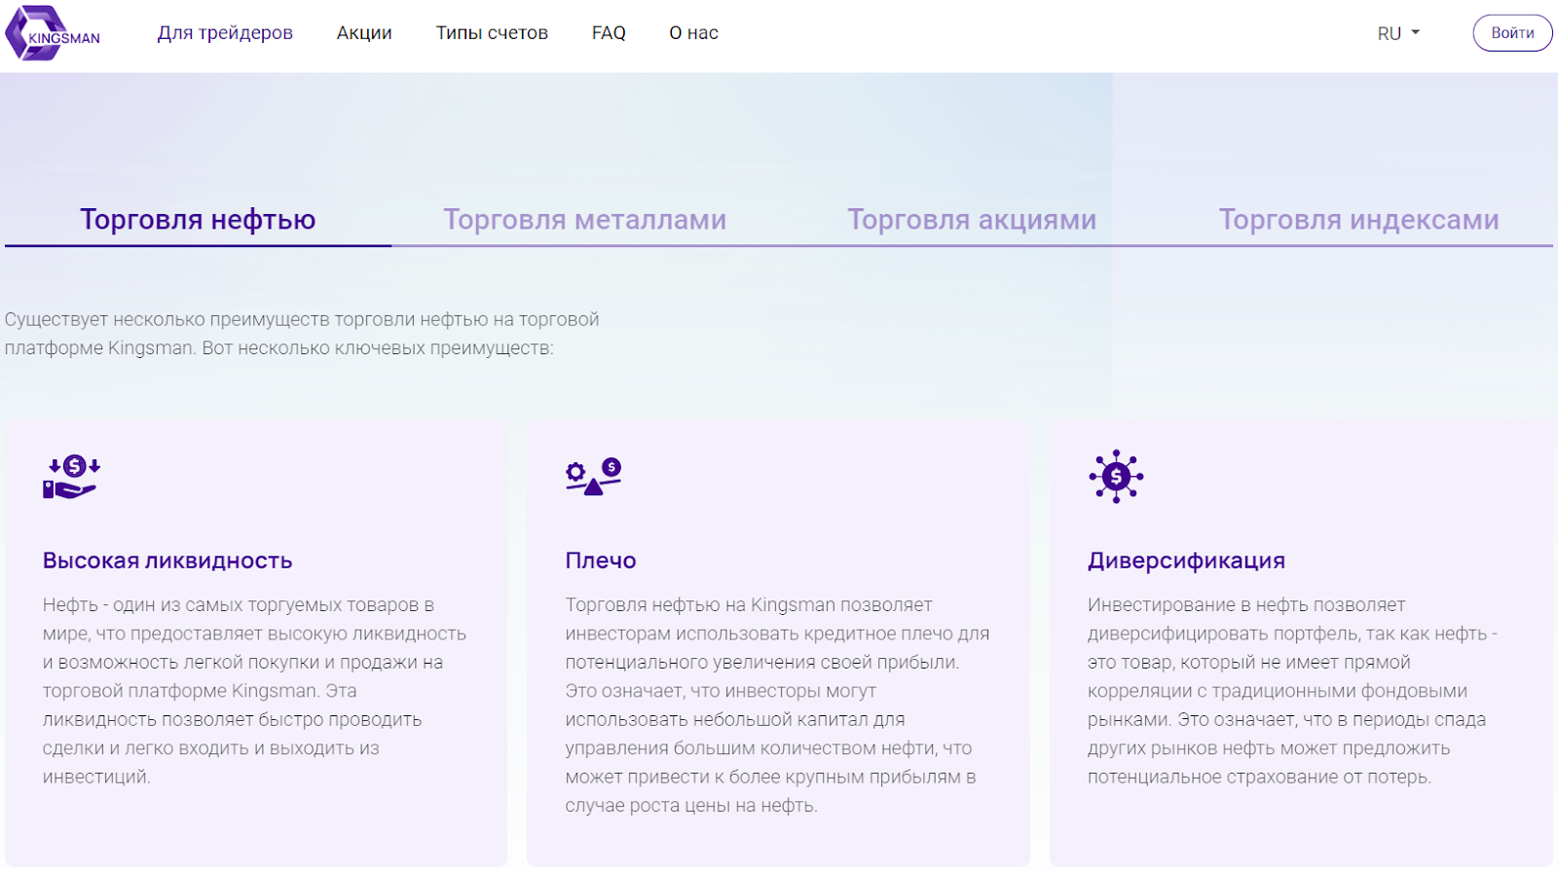Open the Для трейдеров menu
The height and width of the screenshot is (870, 1558).
pyautogui.click(x=225, y=33)
